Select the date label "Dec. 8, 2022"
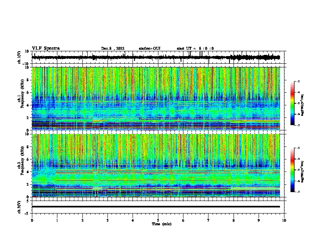Screen dimensions: 320x247 point(113,48)
